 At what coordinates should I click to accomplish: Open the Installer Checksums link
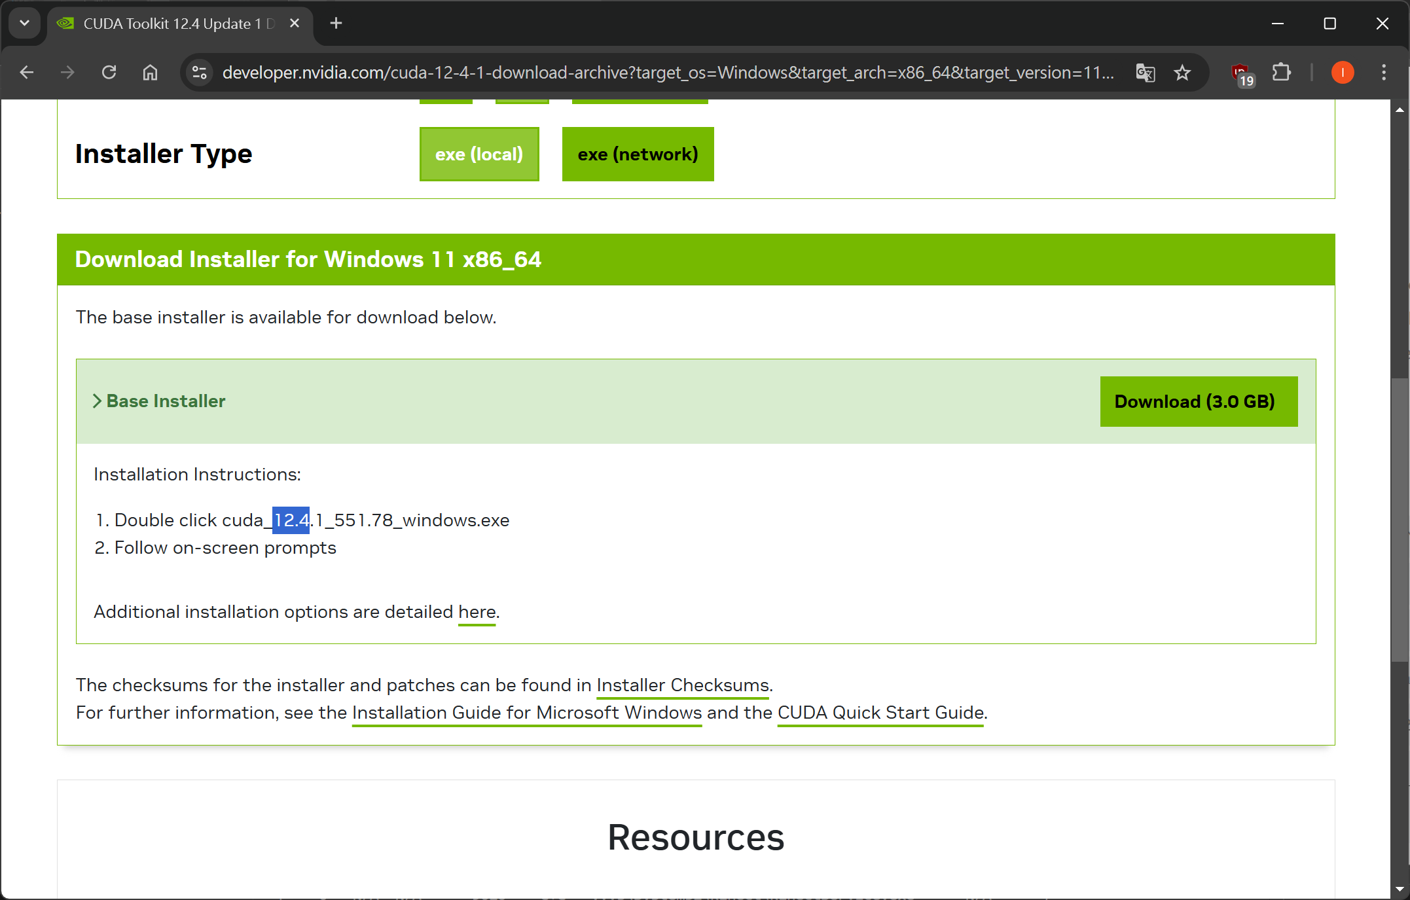point(682,685)
